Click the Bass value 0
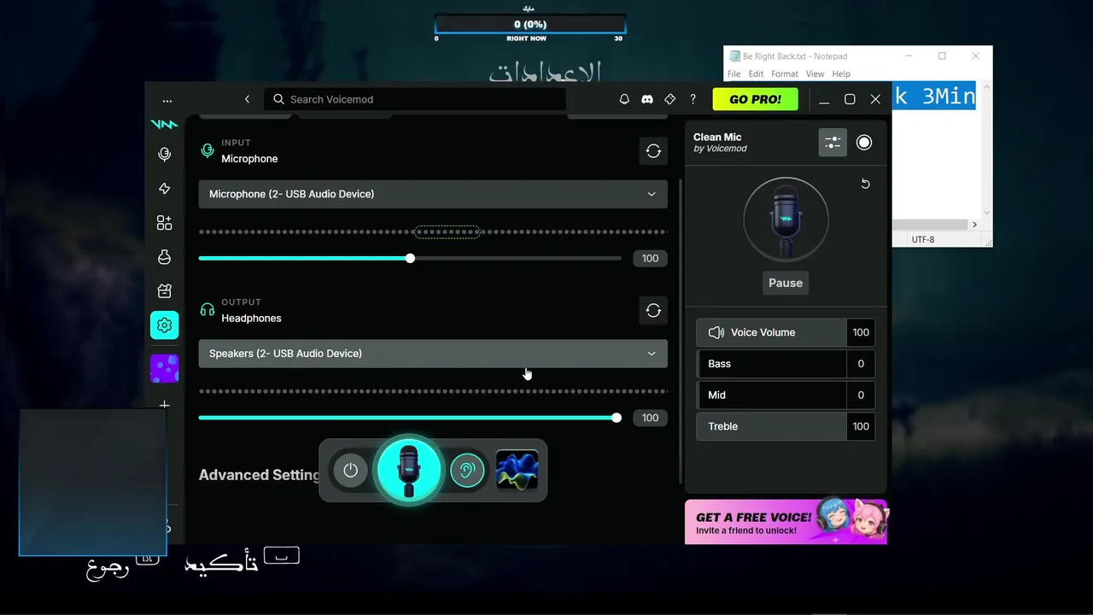Image resolution: width=1093 pixels, height=615 pixels. [861, 364]
